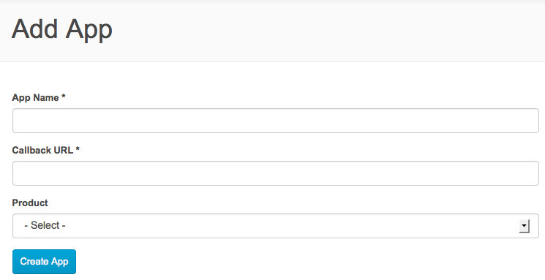Click the required asterisk beside Callback URL
The image size is (545, 280).
click(x=78, y=149)
